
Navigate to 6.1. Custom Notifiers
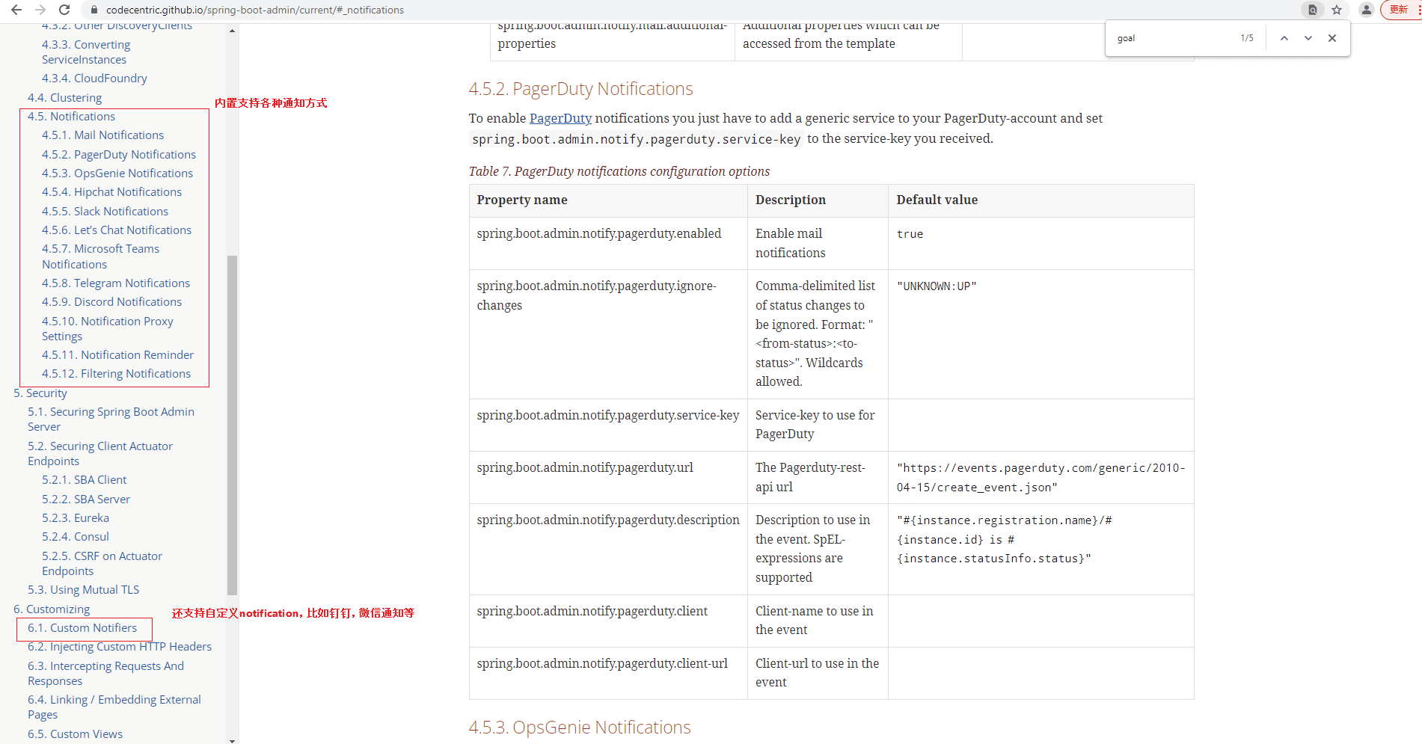pos(82,628)
